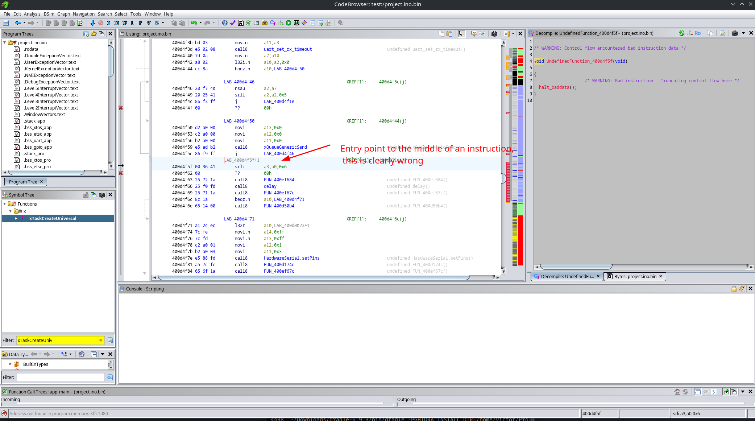Click the Create New Tree icon in Program Trees
This screenshot has width=755, height=421.
86,34
